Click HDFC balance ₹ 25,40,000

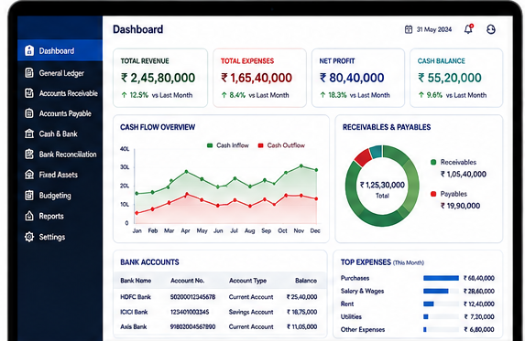coord(301,296)
